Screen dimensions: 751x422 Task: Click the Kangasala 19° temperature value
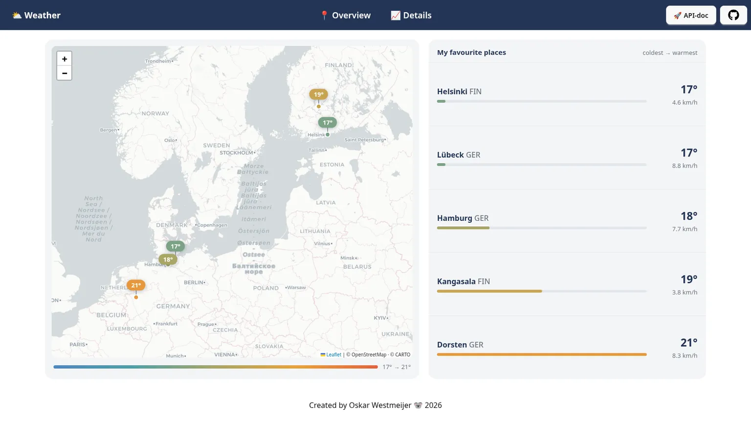click(689, 279)
